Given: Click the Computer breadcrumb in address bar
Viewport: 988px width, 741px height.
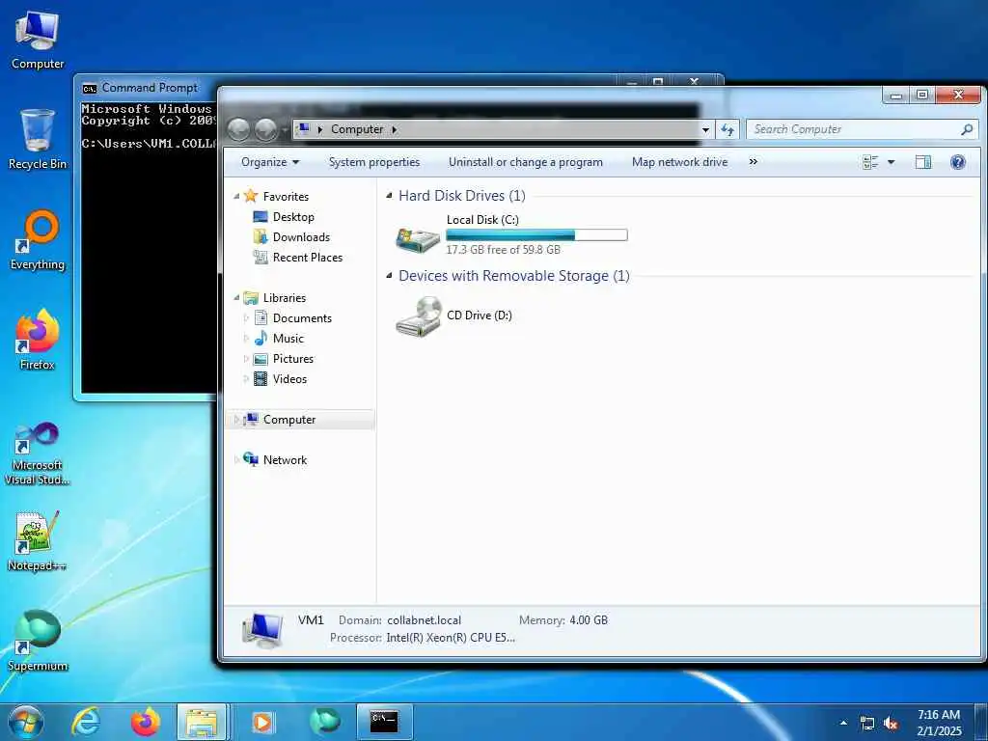Looking at the screenshot, I should [x=357, y=129].
